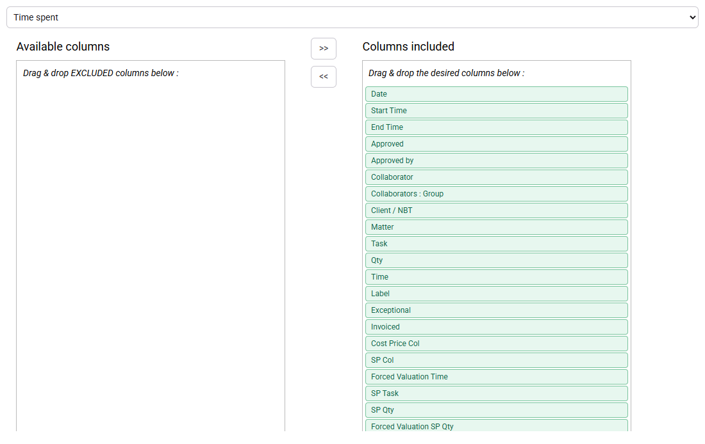This screenshot has height=444, width=705.
Task: Select the Label column item
Action: (496, 294)
